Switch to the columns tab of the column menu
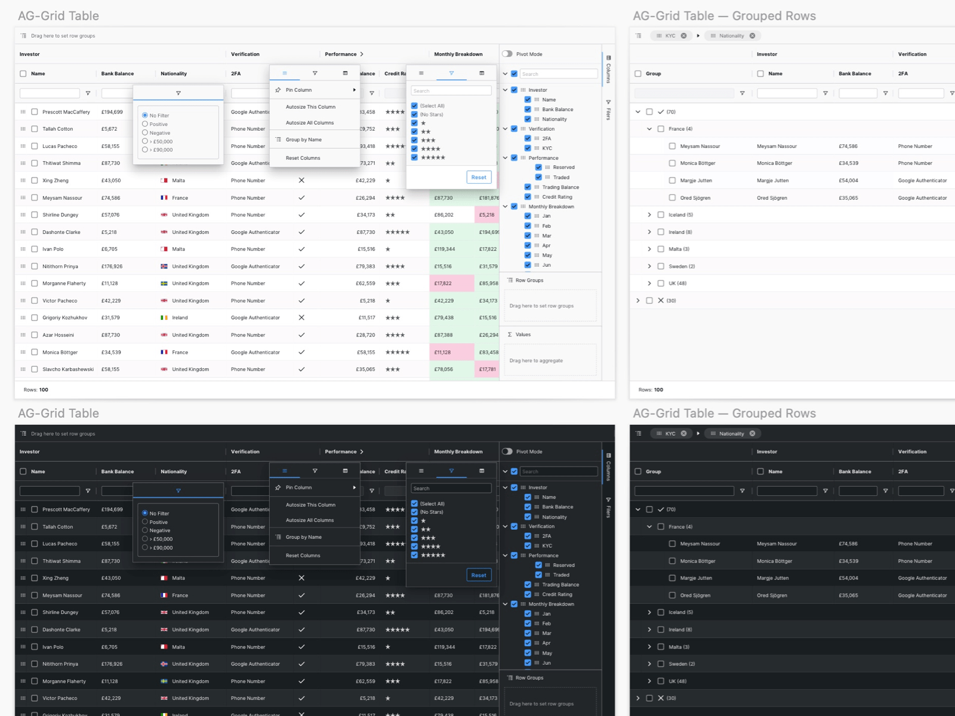Viewport: 955px width, 716px height. click(345, 73)
